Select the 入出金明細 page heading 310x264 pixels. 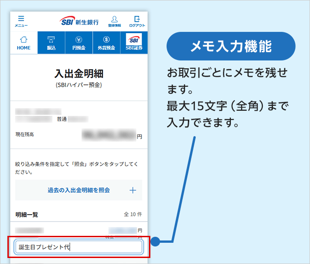(x=79, y=73)
